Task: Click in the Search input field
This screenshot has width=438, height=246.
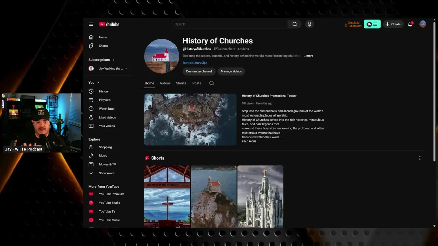Action: tap(229, 24)
